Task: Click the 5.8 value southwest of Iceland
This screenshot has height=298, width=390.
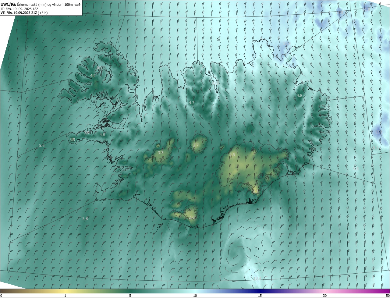Action: coord(85,218)
